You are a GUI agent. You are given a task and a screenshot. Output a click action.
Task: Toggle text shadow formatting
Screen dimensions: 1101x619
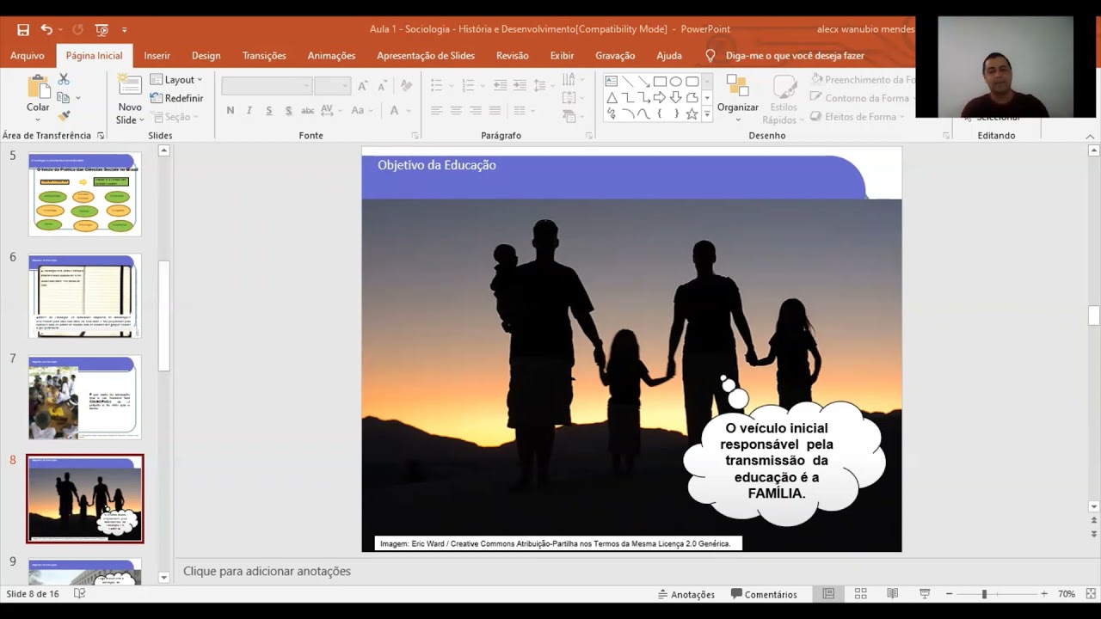(288, 110)
